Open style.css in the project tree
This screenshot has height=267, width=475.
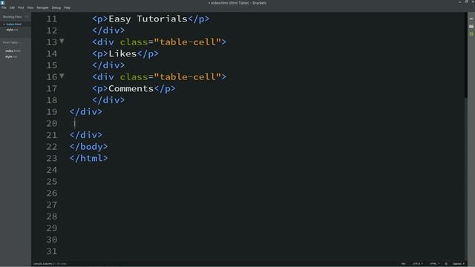(x=11, y=56)
